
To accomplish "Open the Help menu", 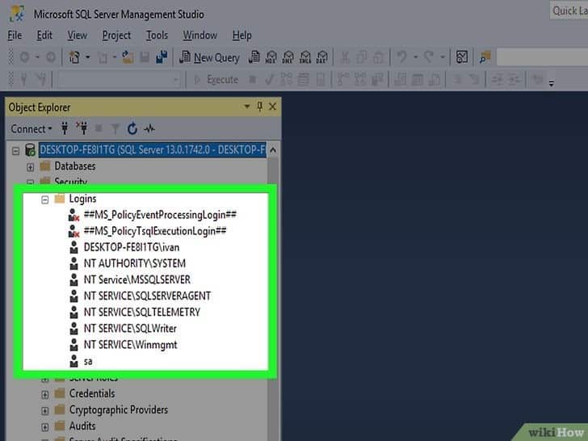I will pyautogui.click(x=241, y=36).
